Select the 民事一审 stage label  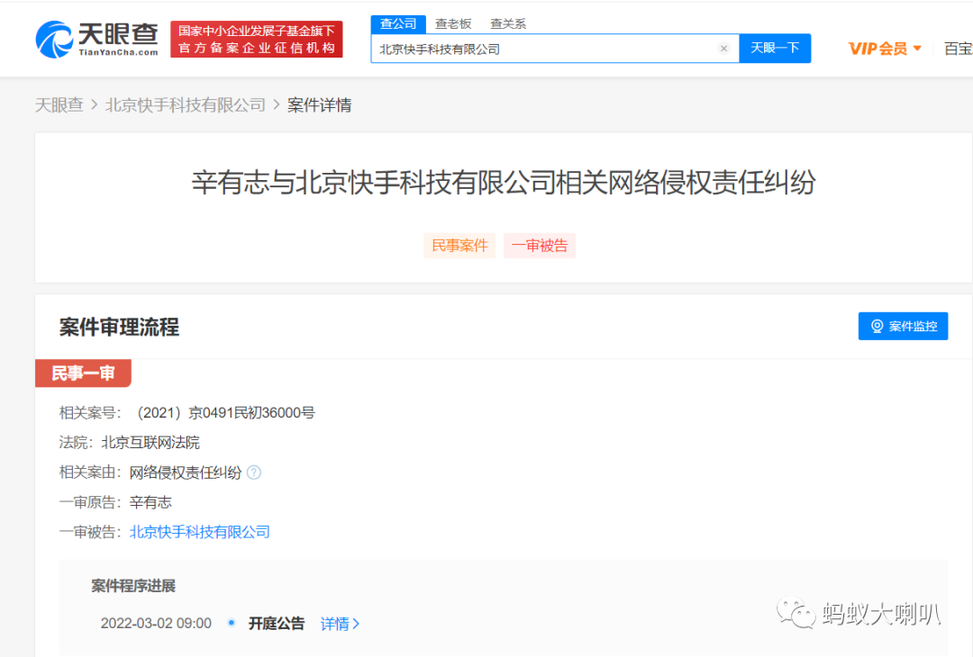(83, 373)
